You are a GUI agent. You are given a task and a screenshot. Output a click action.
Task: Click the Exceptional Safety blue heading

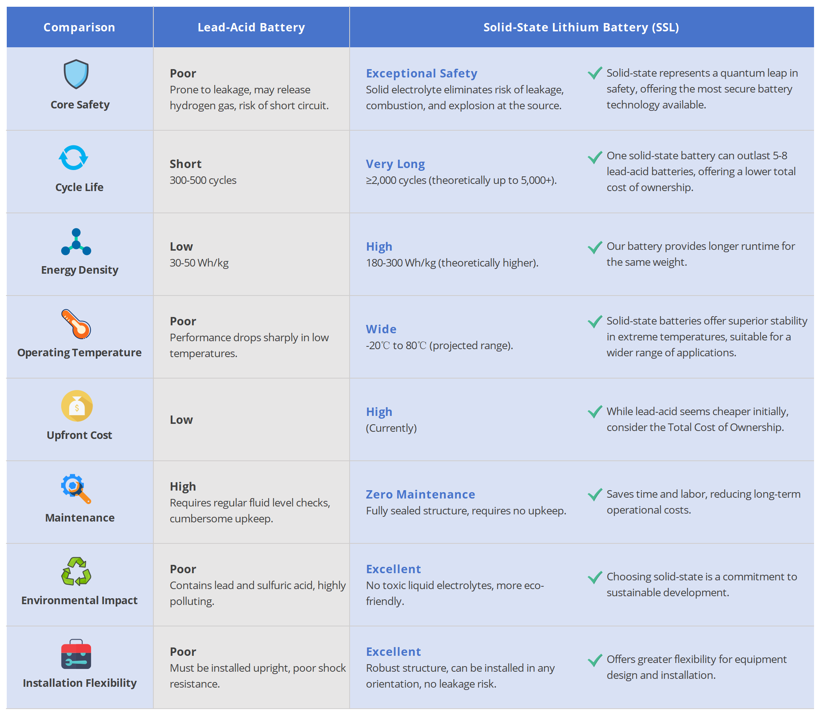(x=422, y=73)
